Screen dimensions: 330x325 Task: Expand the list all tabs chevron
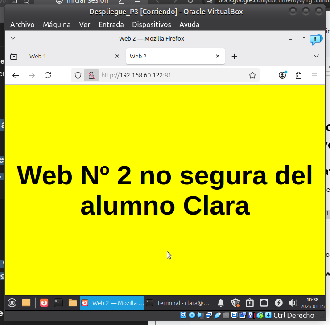316,56
